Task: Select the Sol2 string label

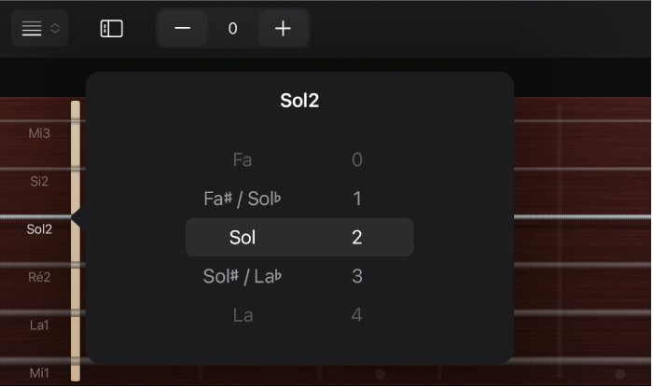Action: coord(39,228)
